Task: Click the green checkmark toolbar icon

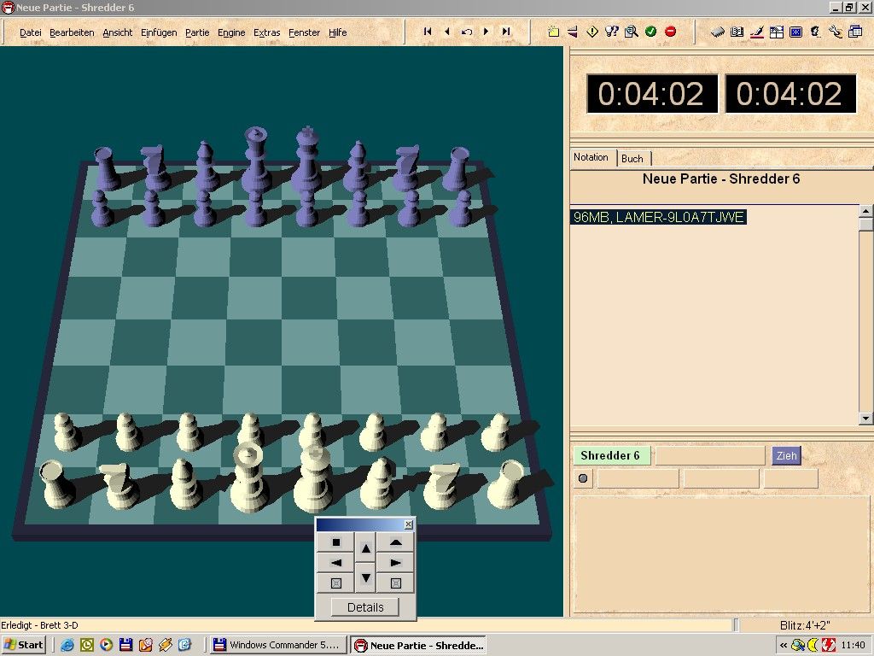Action: 651,32
